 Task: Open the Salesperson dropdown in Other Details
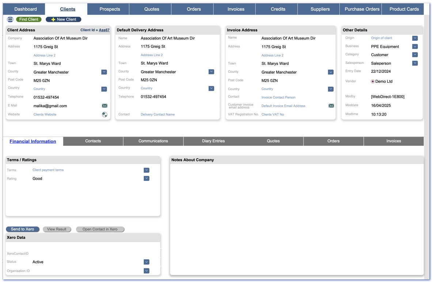coord(415,63)
